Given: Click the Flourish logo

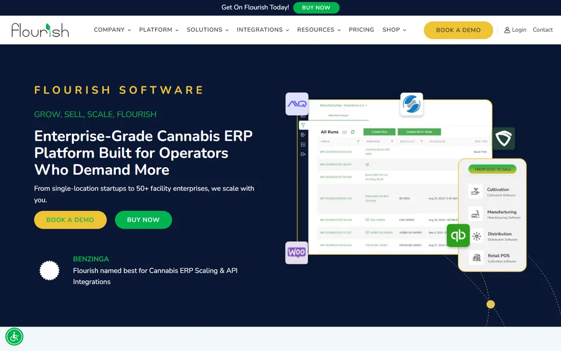Looking at the screenshot, I should pos(40,30).
